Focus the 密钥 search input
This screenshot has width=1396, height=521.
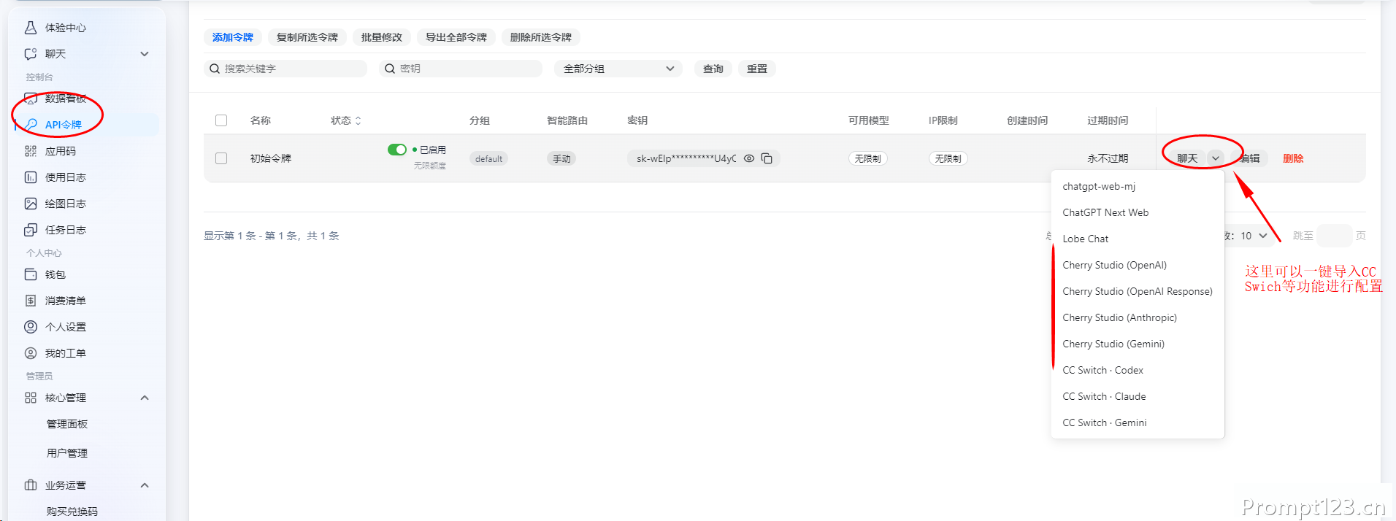coord(461,69)
